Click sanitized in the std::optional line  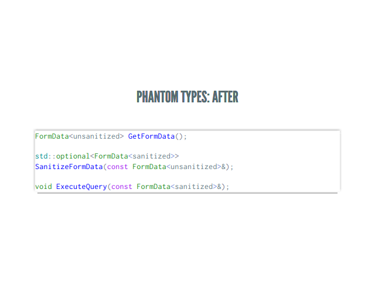coord(151,156)
